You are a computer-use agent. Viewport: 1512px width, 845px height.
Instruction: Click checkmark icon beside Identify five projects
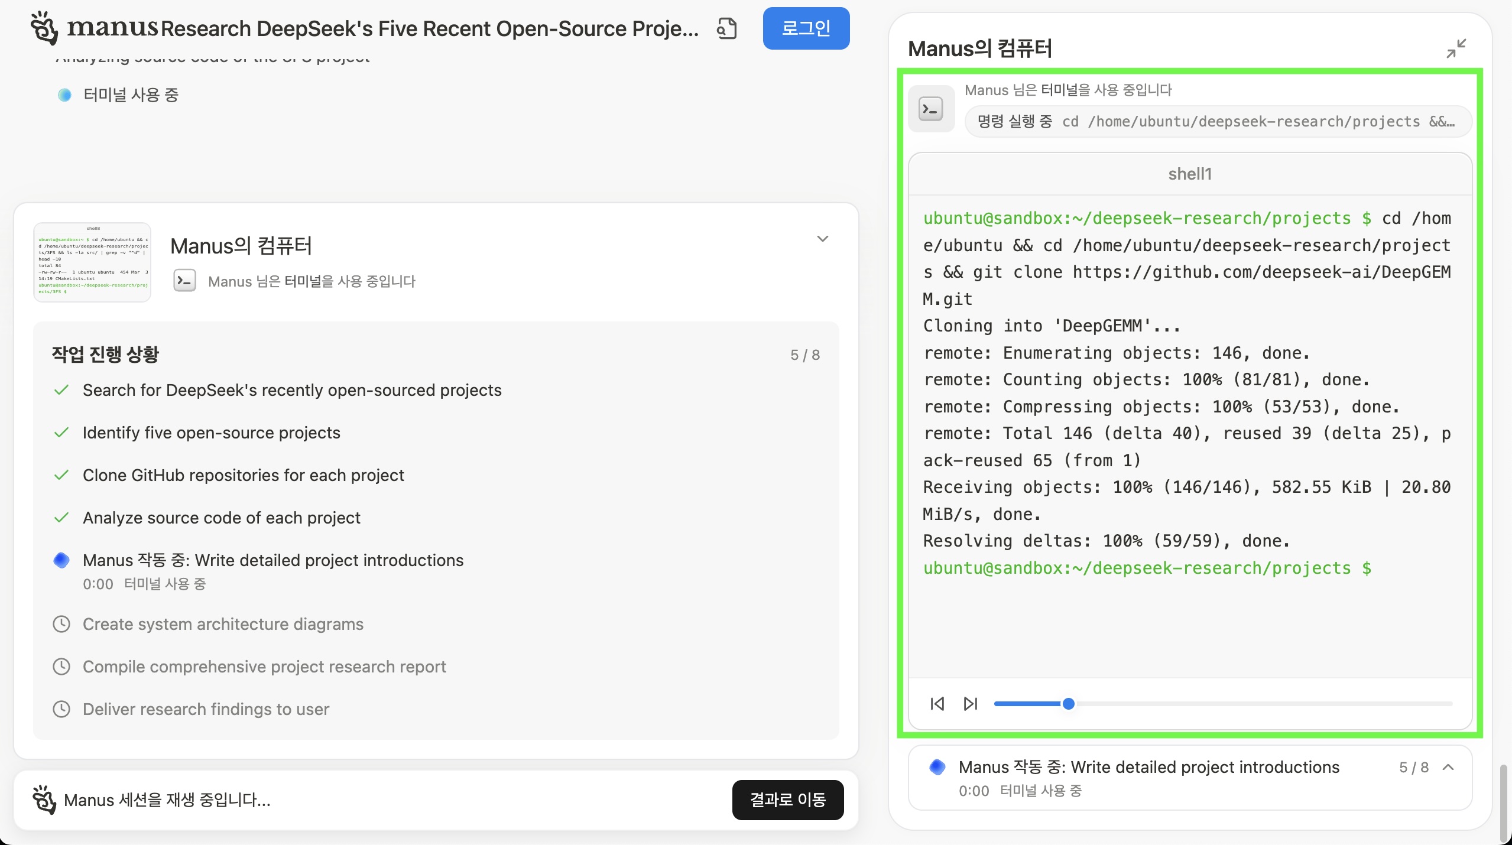(x=61, y=433)
